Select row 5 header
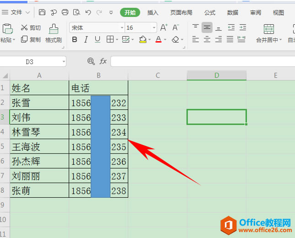This screenshot has height=238, width=295. click(5, 146)
